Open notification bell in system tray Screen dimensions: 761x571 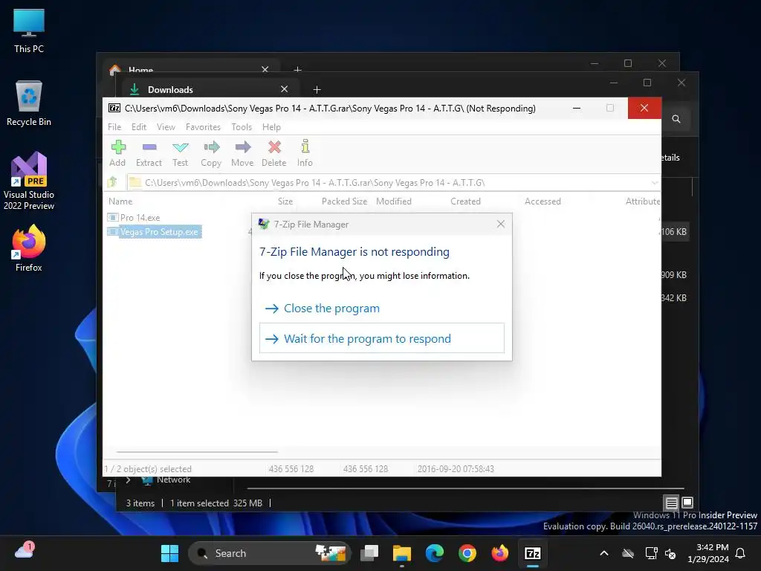click(740, 553)
